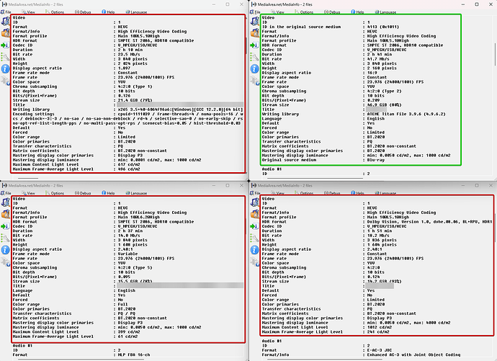Maximize the upper-right MediaInfo window
Screen dimensions: 497x361
pyautogui.click(x=477, y=4)
